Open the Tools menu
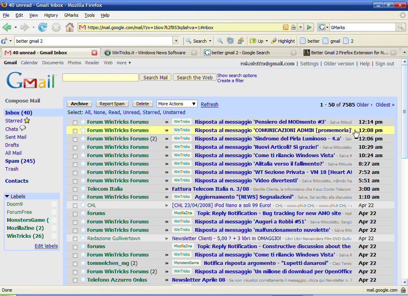The width and height of the screenshot is (408, 296). click(90, 15)
